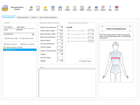Click Hip Circumference value field
The image size is (140, 105).
(60, 44)
